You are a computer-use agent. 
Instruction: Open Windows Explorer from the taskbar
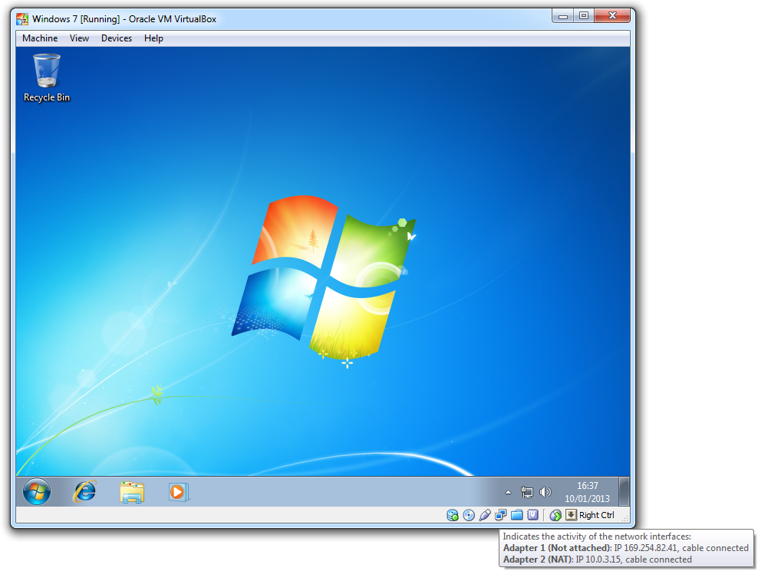(132, 492)
